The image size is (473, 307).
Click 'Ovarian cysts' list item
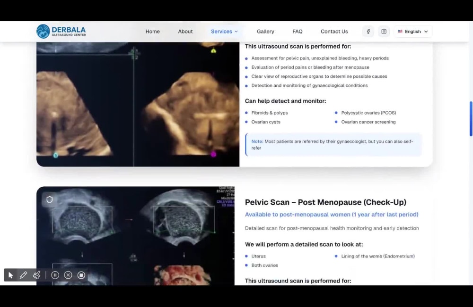coord(266,122)
